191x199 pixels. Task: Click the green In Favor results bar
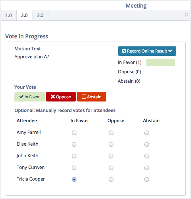point(160,62)
